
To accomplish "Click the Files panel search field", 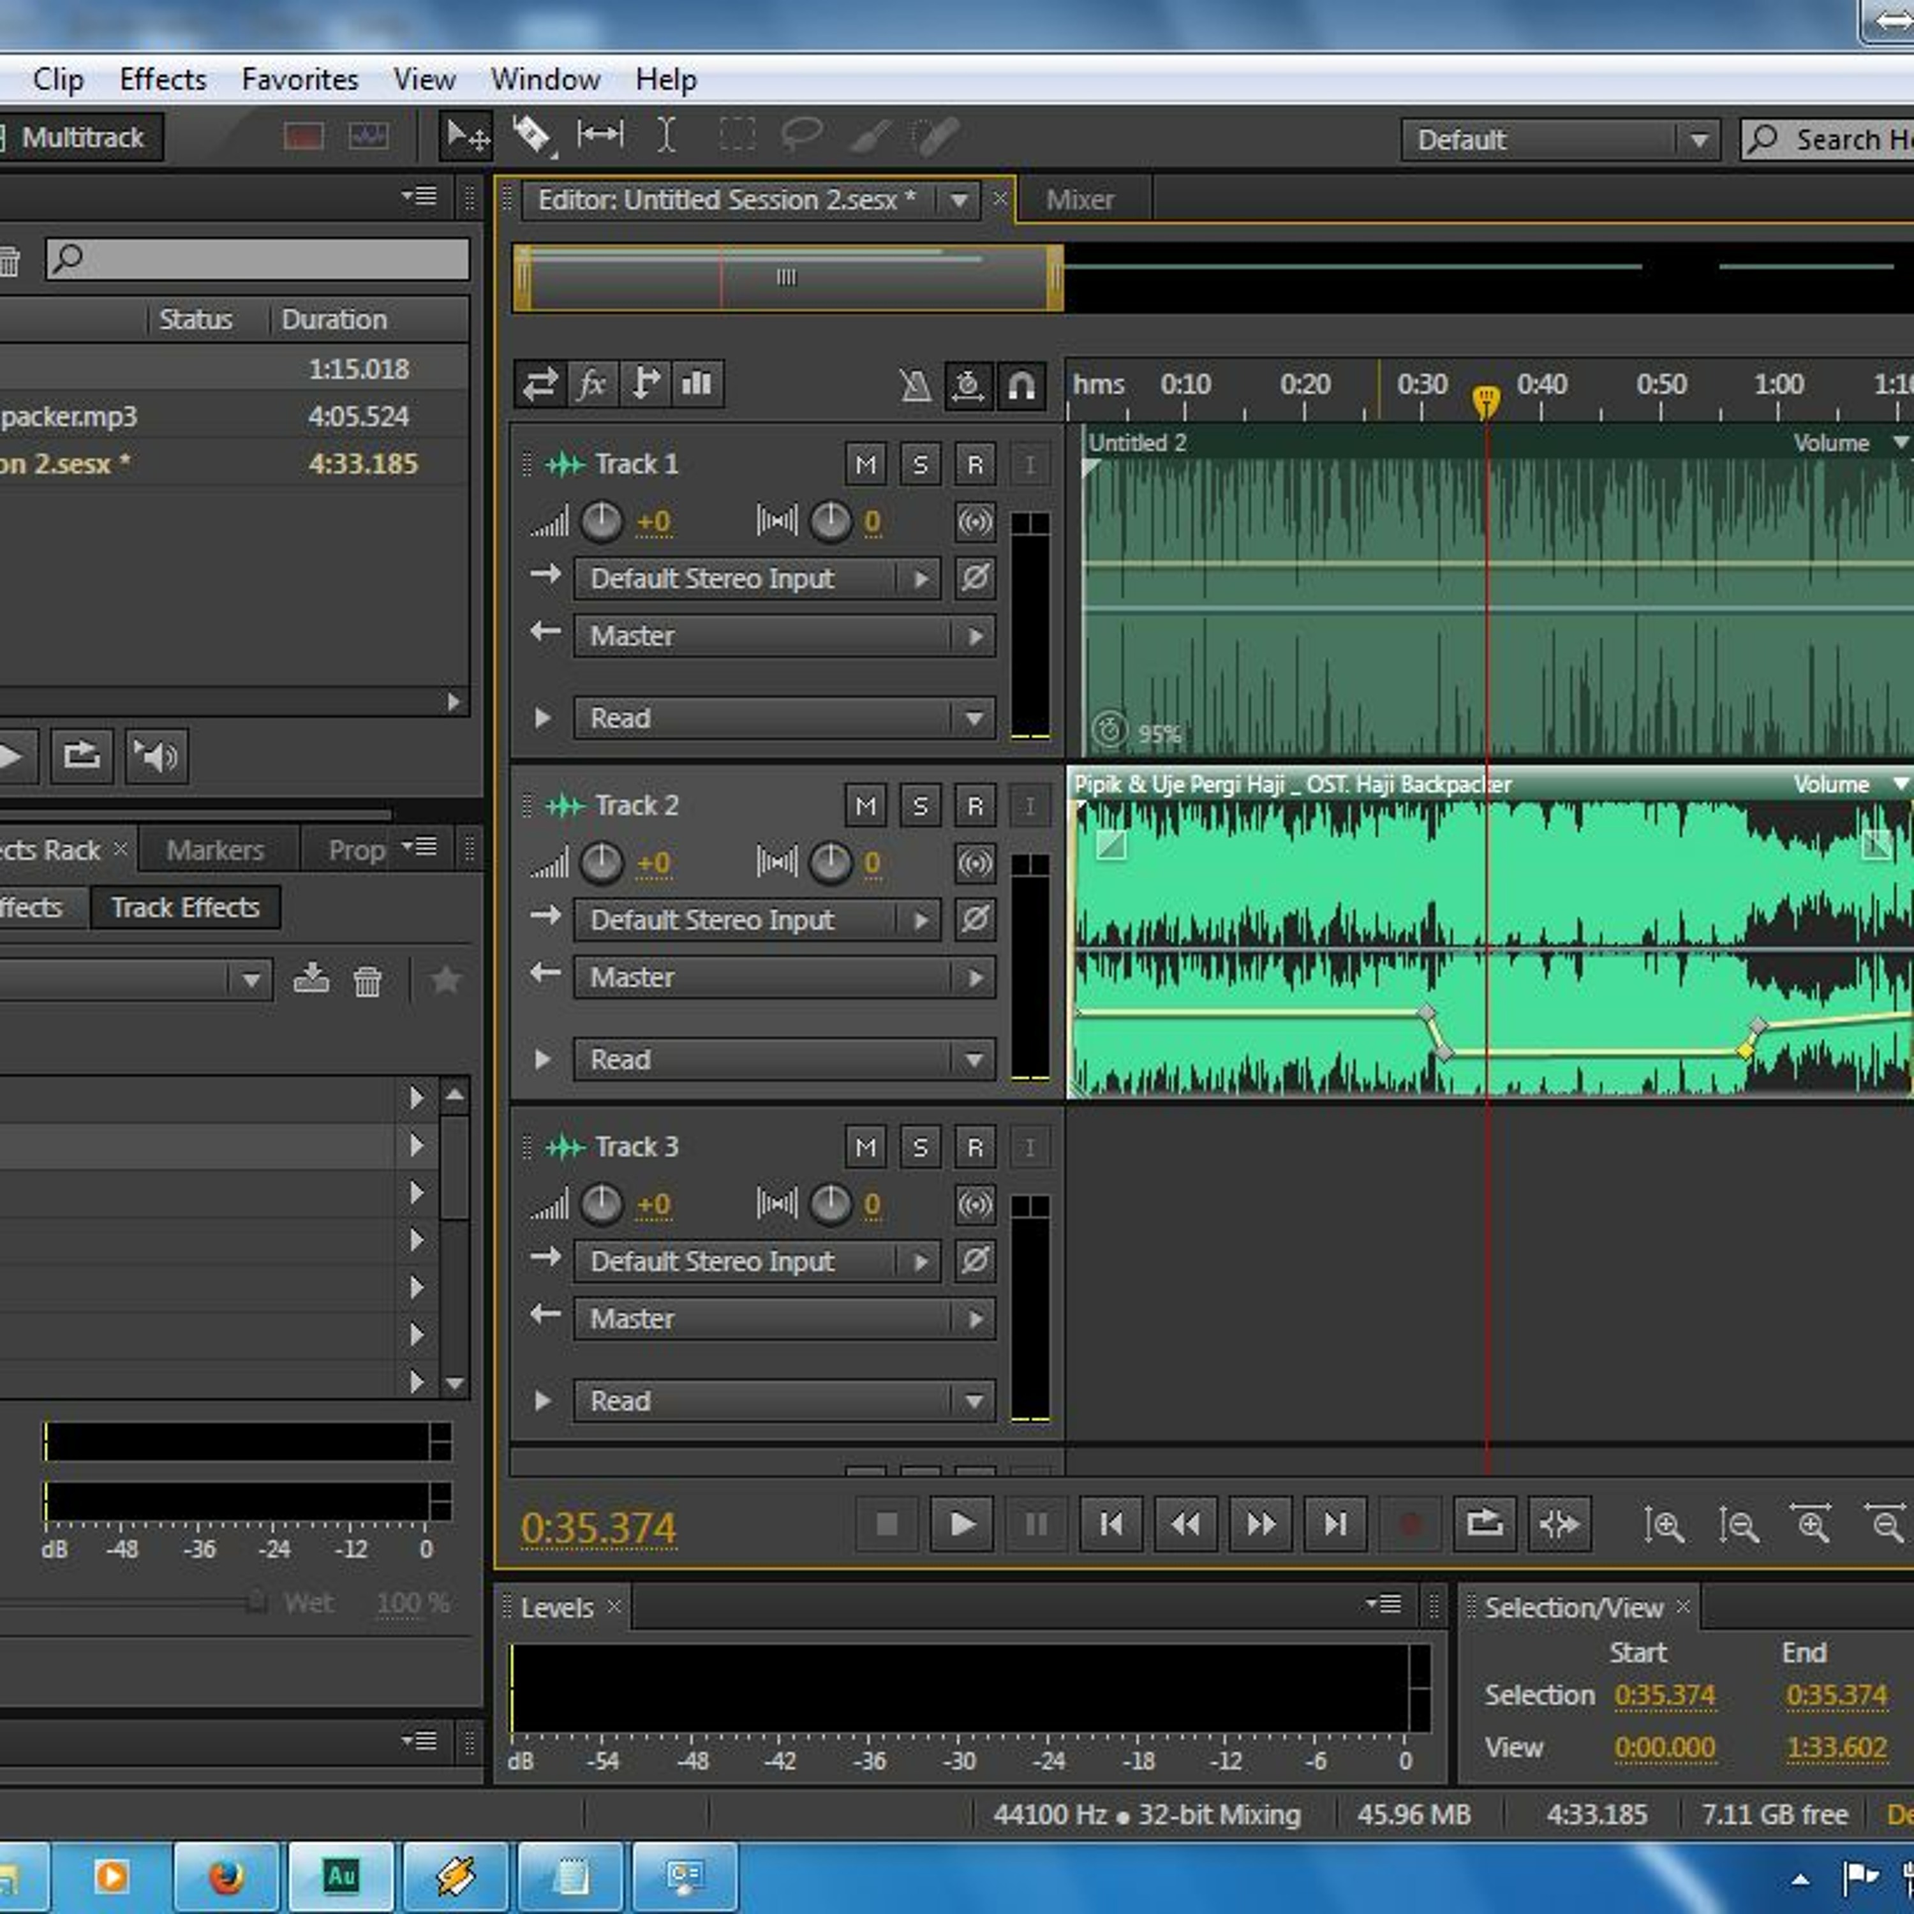I will 258,260.
